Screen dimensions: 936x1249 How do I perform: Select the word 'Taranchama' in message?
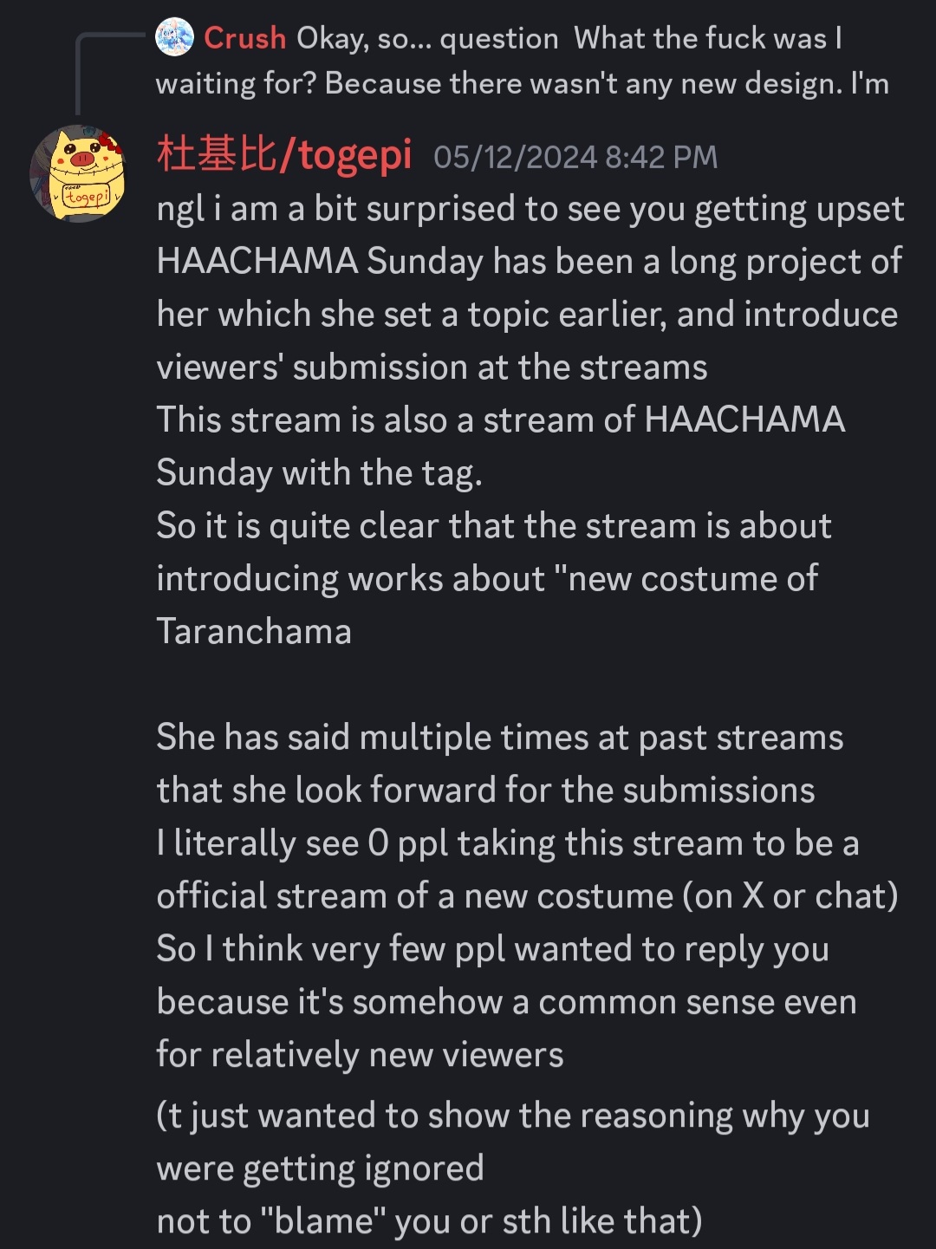click(x=254, y=632)
